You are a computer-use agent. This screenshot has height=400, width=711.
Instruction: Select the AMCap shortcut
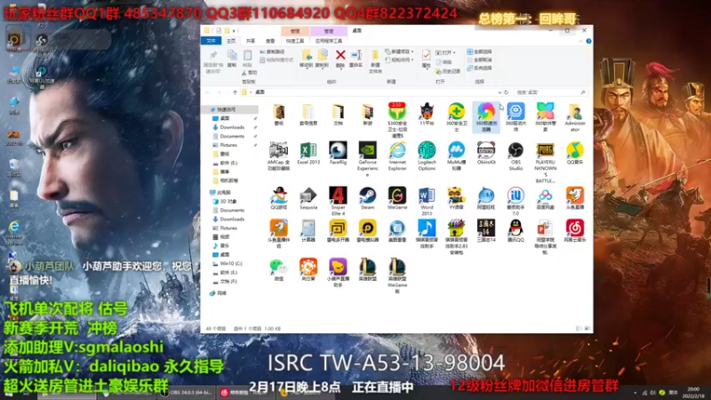pyautogui.click(x=278, y=156)
